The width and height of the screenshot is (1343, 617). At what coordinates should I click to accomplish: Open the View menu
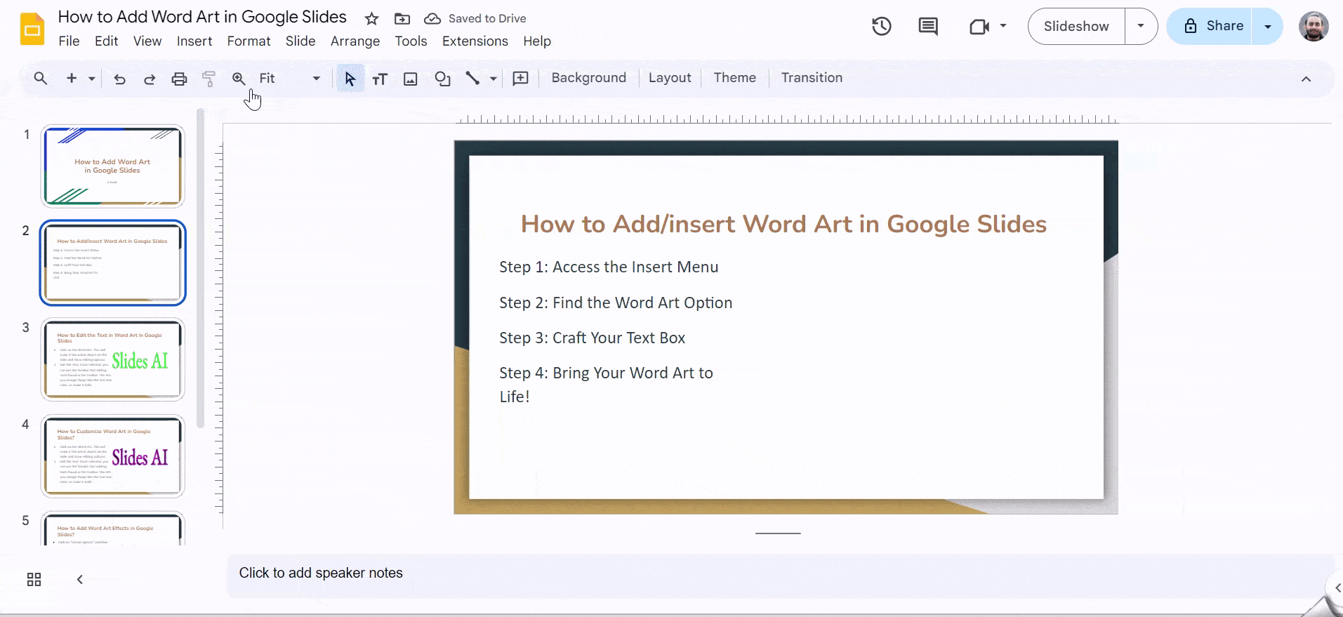pyautogui.click(x=147, y=41)
